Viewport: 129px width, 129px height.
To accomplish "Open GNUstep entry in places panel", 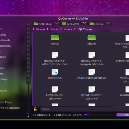I will click(4, 79).
